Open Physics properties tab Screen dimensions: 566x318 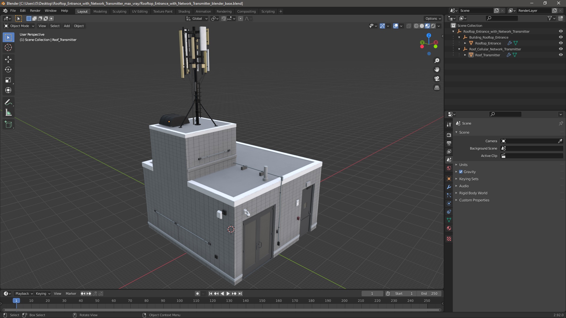pyautogui.click(x=449, y=203)
